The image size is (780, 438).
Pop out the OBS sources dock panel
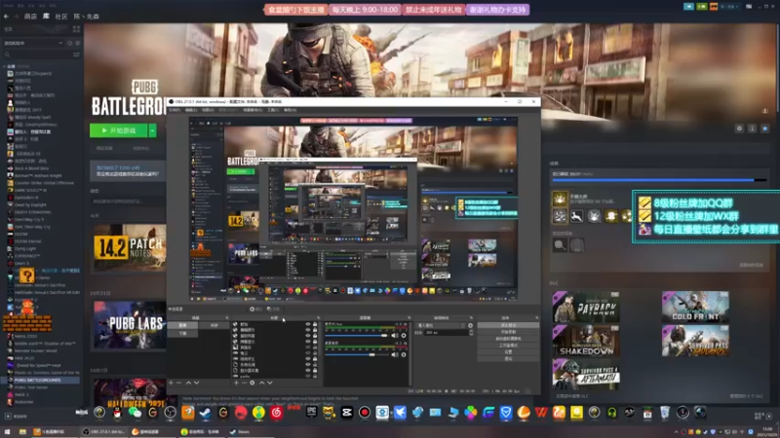319,318
